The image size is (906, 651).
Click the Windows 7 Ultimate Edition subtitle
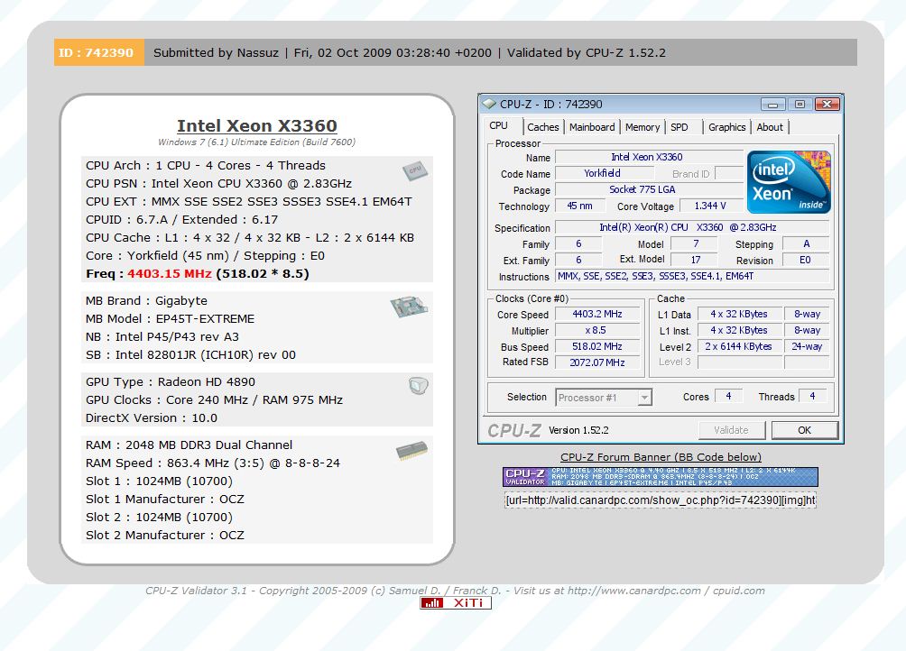[257, 142]
